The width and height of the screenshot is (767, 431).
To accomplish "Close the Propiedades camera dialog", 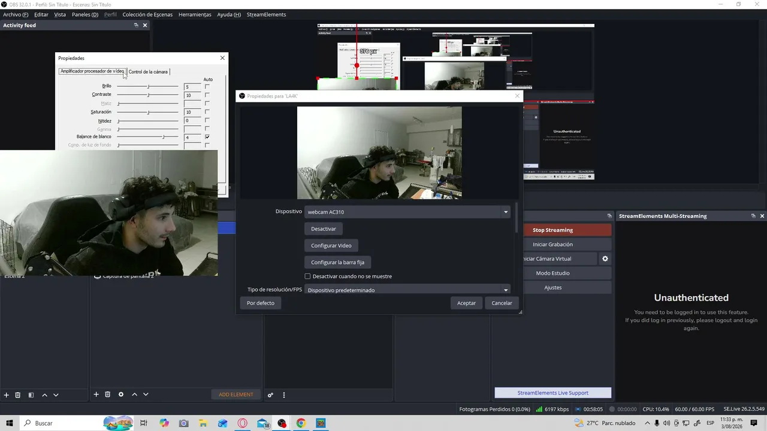I will click(222, 58).
